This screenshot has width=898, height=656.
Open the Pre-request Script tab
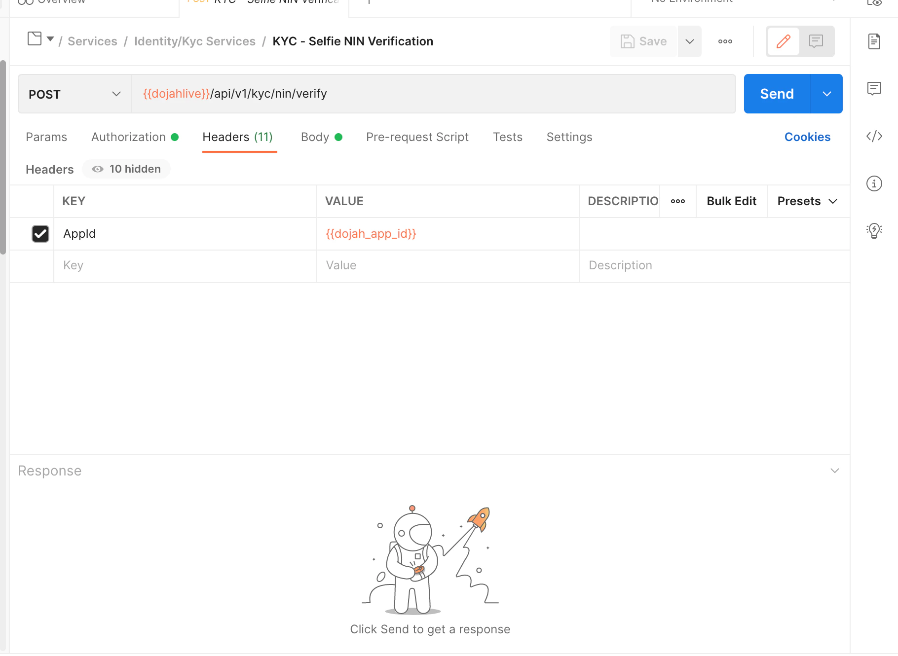pos(417,137)
